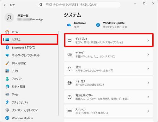Viewport: 158px width, 122px height.
Task: Click the Wi-Fi network icon in sidebar
Action: pyautogui.click(x=7, y=55)
